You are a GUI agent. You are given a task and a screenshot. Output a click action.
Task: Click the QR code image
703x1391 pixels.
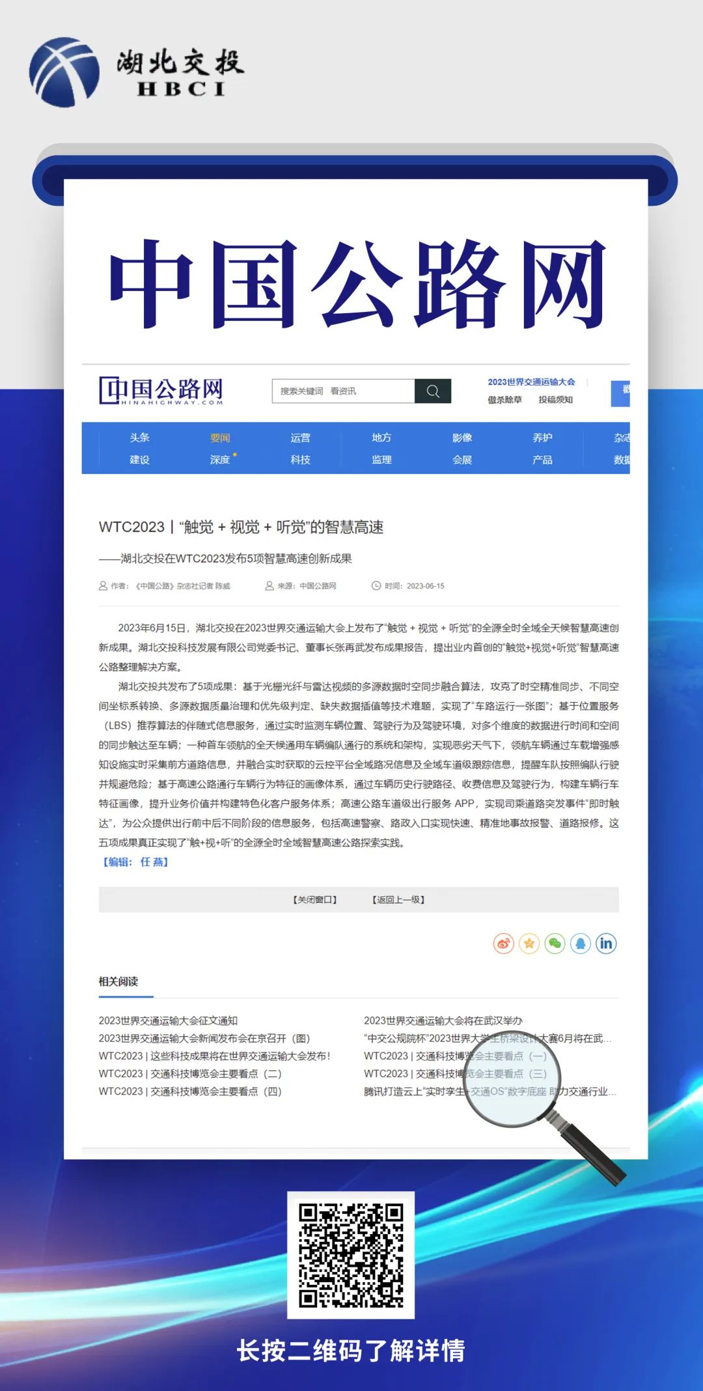tap(351, 1255)
